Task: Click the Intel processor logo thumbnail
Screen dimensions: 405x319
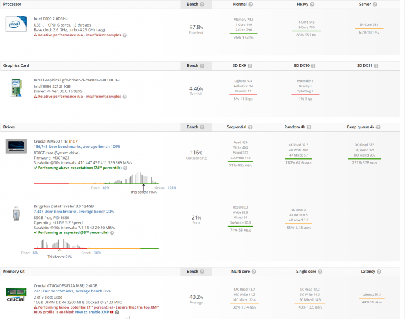Action: tap(16, 24)
